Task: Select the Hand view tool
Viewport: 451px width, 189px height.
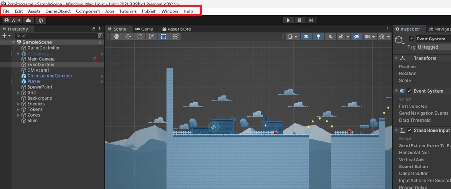Action: point(116,37)
